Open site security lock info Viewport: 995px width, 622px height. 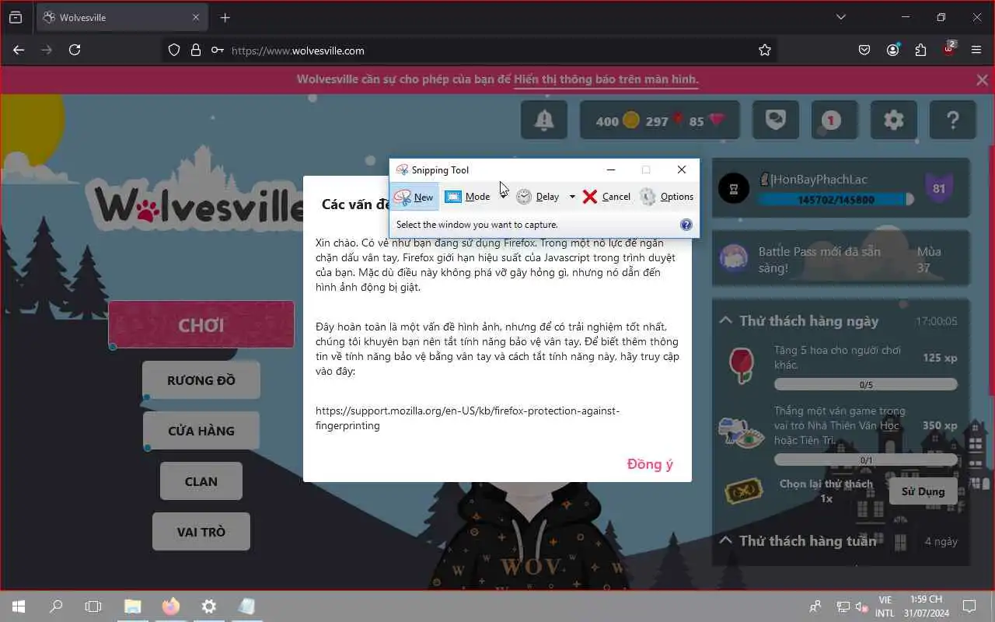196,50
